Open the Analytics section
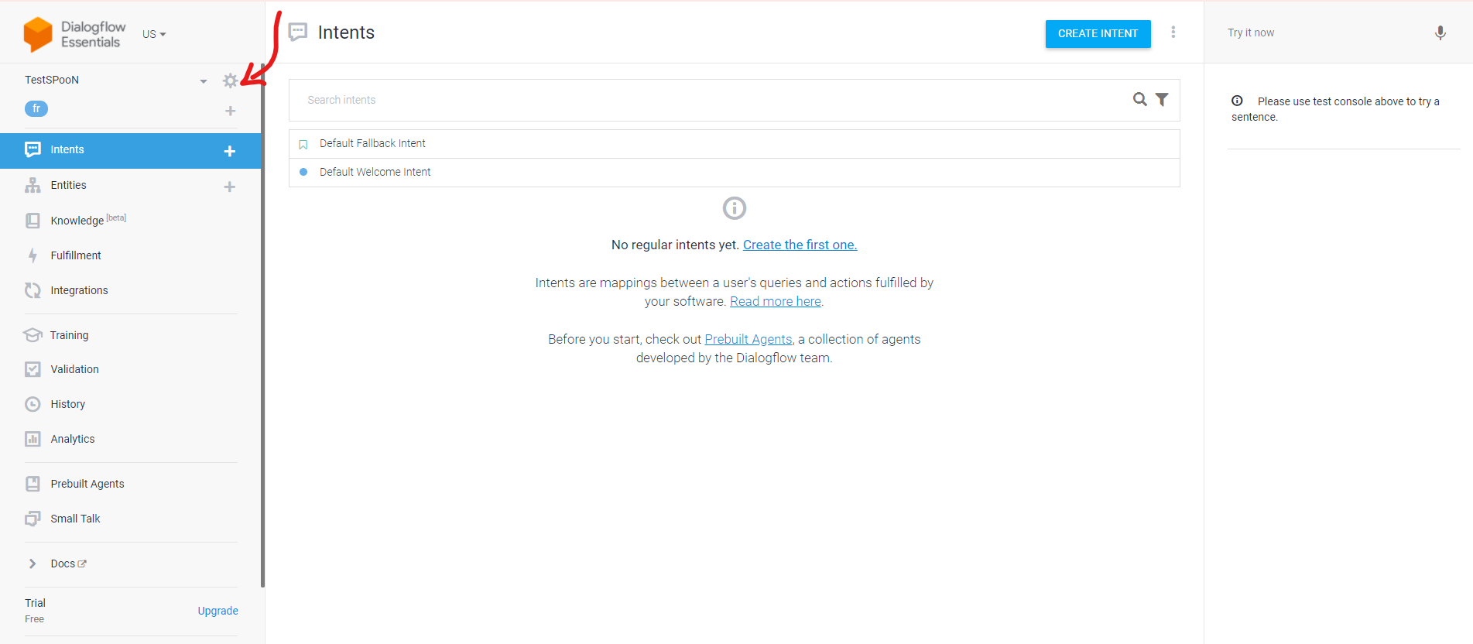The height and width of the screenshot is (644, 1473). [x=73, y=439]
